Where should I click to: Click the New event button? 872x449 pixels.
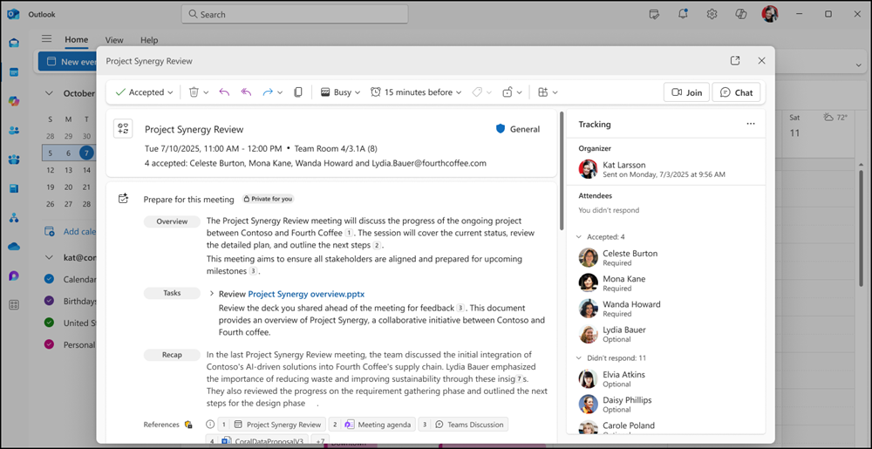coord(68,62)
